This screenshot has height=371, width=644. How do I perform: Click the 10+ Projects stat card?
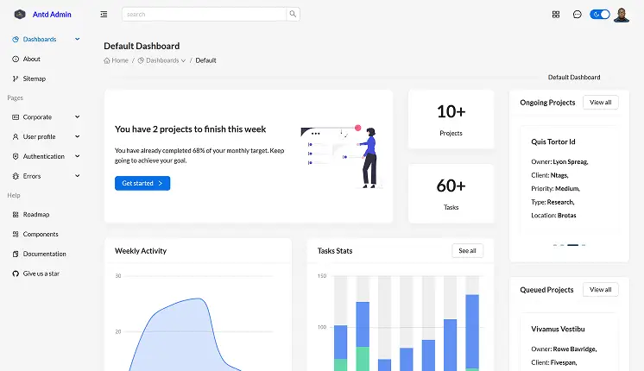451,119
